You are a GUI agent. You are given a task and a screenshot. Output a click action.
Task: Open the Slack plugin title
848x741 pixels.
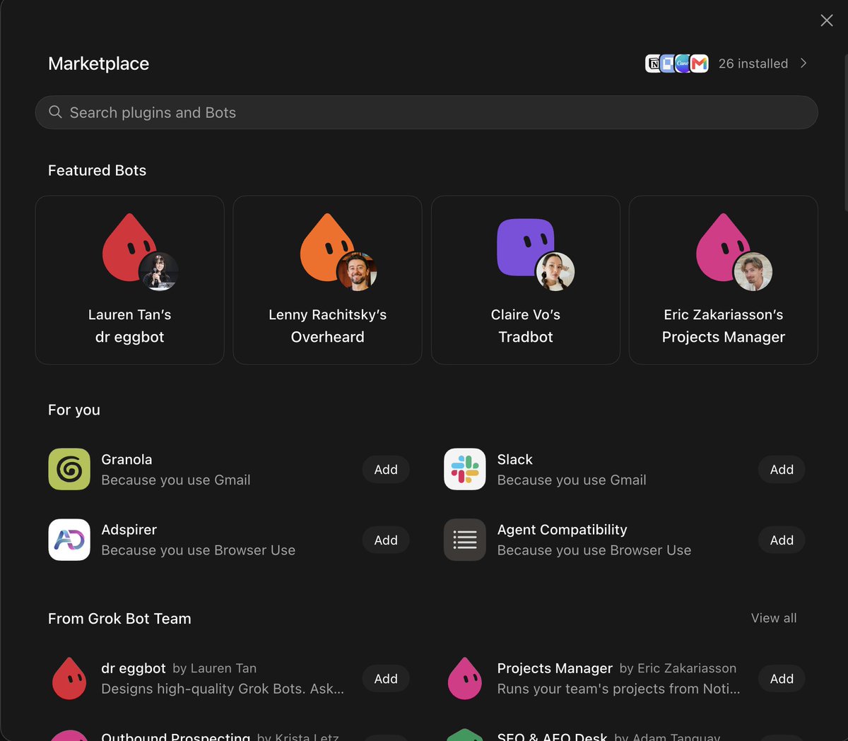pyautogui.click(x=514, y=459)
